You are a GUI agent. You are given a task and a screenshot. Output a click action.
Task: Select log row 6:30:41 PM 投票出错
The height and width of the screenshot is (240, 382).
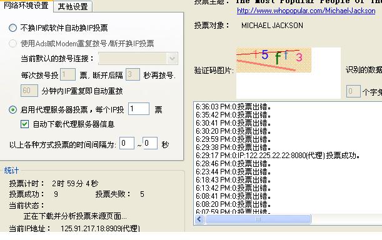(233, 123)
